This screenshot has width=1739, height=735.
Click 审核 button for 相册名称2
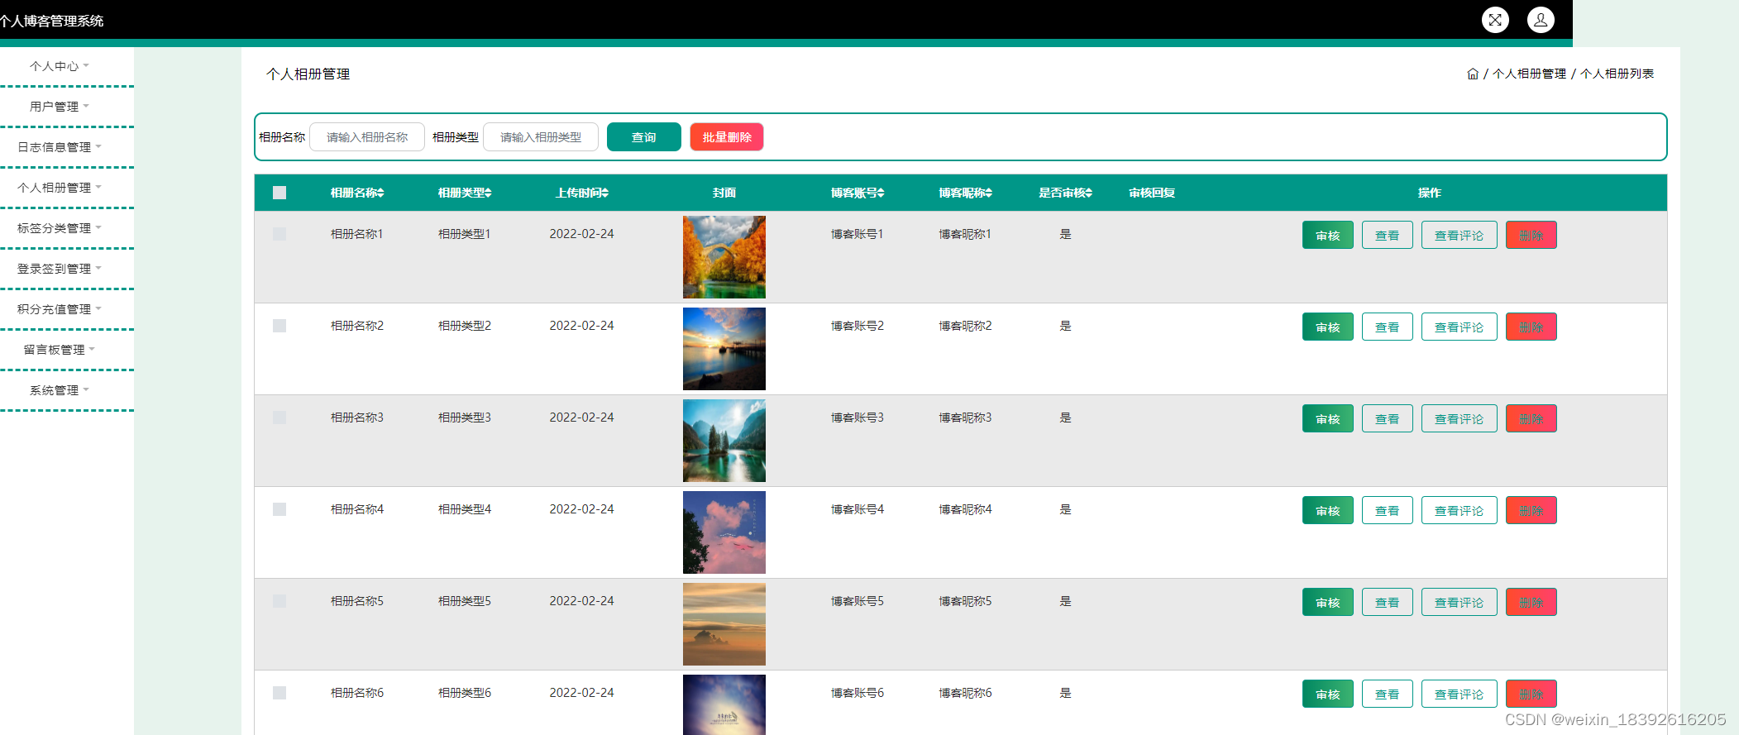click(1328, 327)
